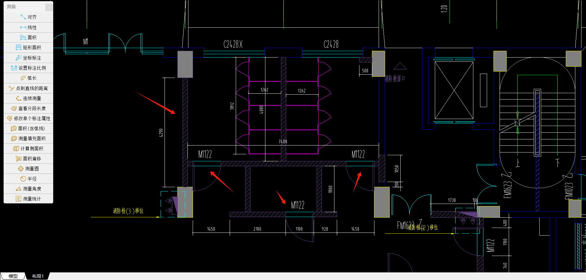Select the elevator shaft crossed-box symbol

pyautogui.click(x=454, y=90)
